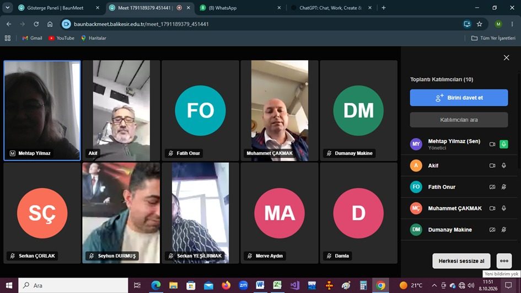Select Mehtap Yılmaz's video tile
This screenshot has width=521, height=293.
point(42,110)
